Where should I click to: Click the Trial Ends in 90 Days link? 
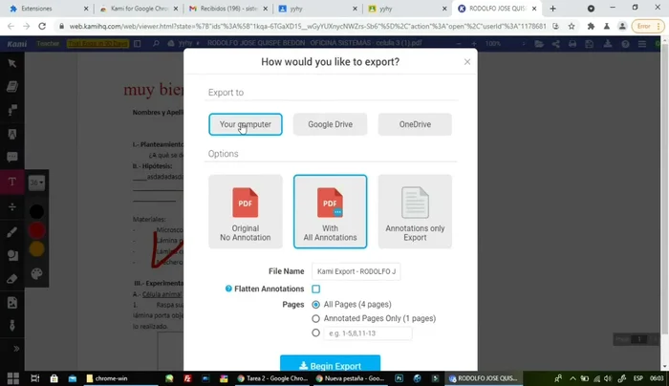click(97, 44)
